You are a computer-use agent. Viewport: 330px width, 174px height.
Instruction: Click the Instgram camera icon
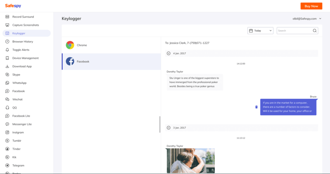pyautogui.click(x=7, y=132)
